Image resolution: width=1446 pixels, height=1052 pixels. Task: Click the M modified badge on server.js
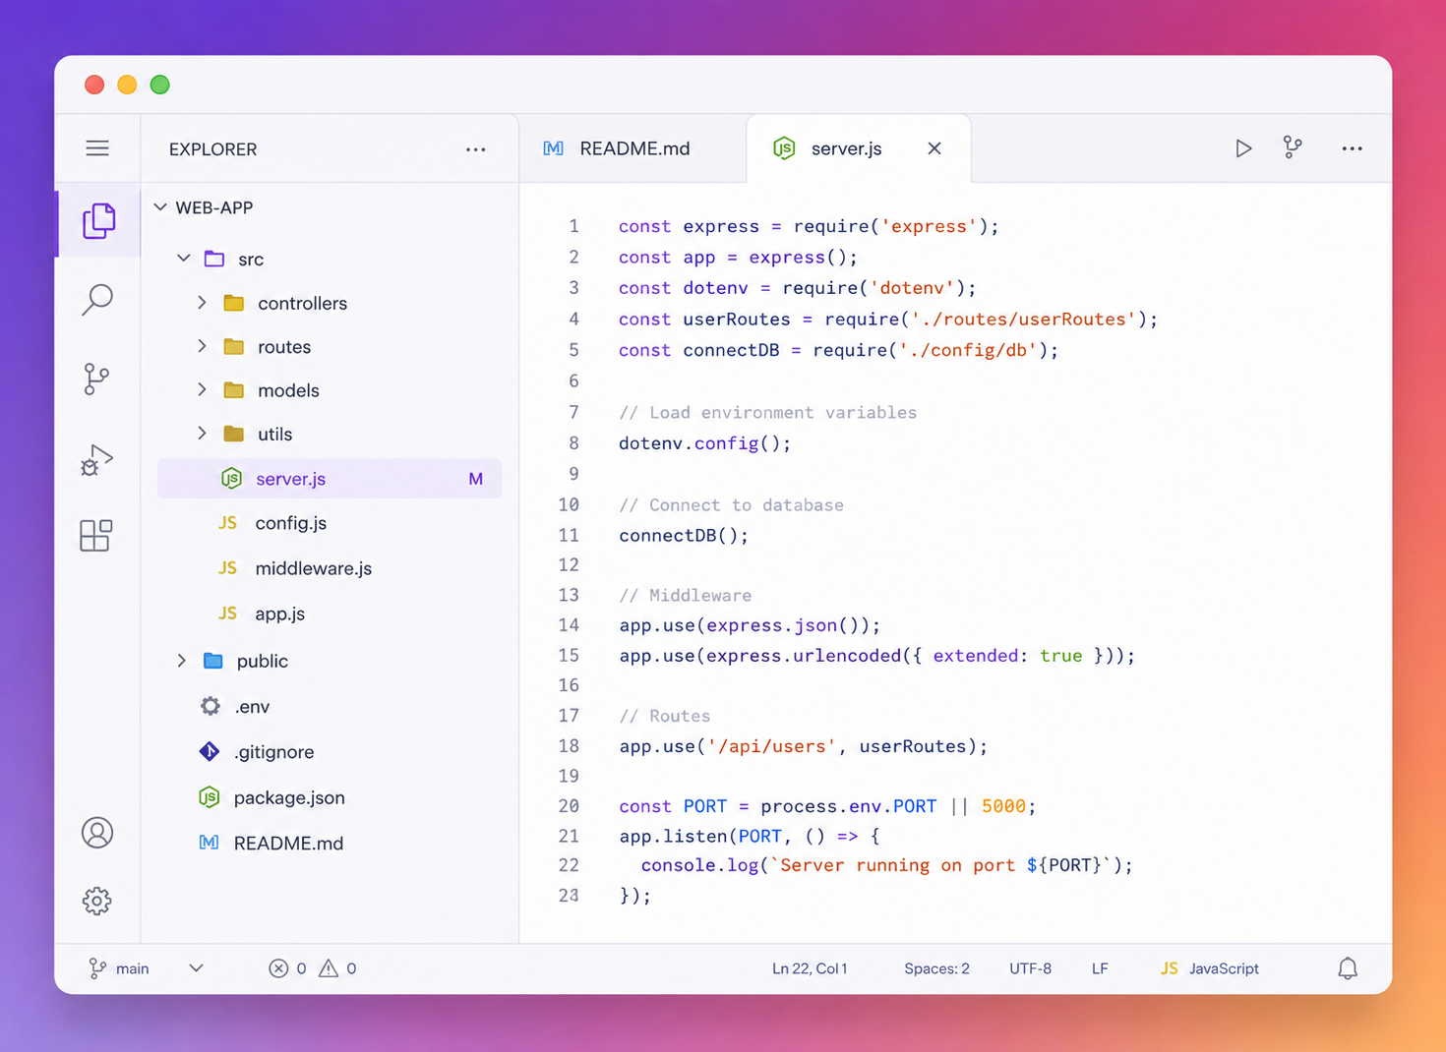tap(476, 479)
